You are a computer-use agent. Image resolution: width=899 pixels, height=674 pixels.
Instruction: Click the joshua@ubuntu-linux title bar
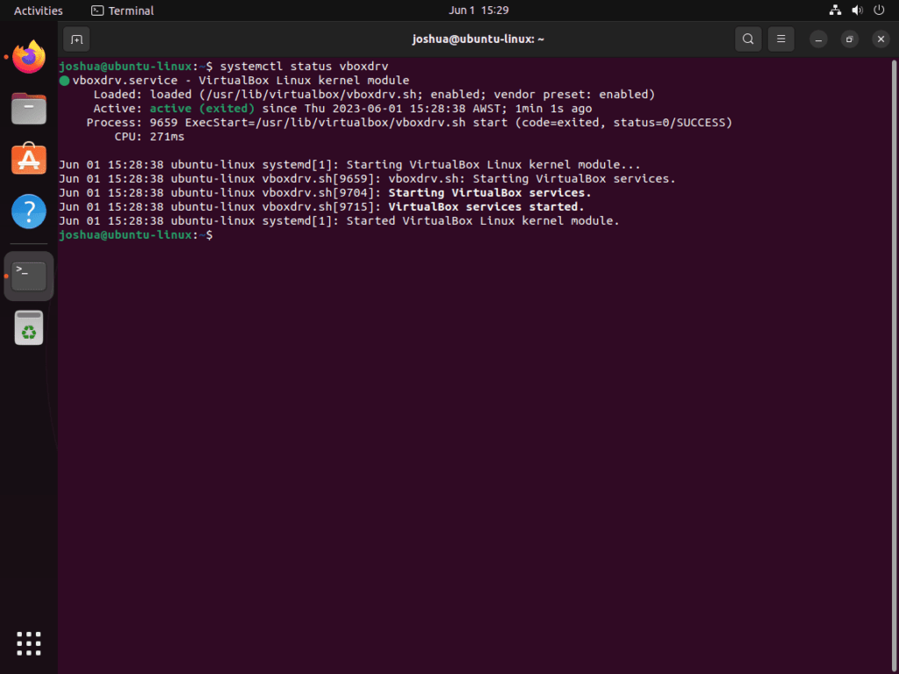click(478, 39)
